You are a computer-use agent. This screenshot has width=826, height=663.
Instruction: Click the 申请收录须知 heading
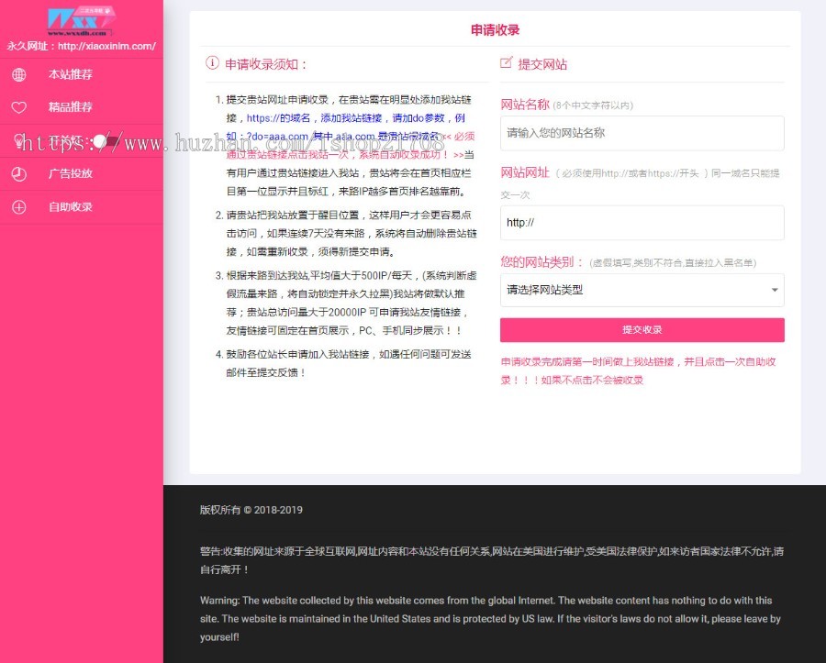pyautogui.click(x=266, y=65)
